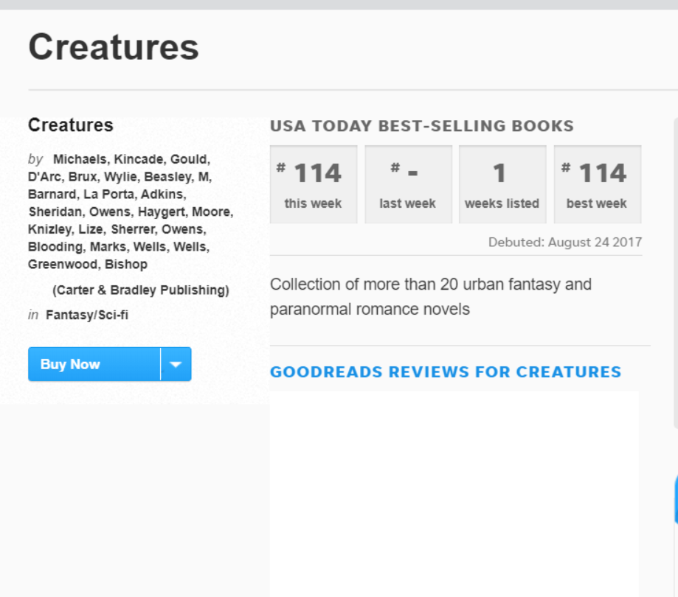
Task: Open author Haygert's link
Action: click(x=162, y=212)
